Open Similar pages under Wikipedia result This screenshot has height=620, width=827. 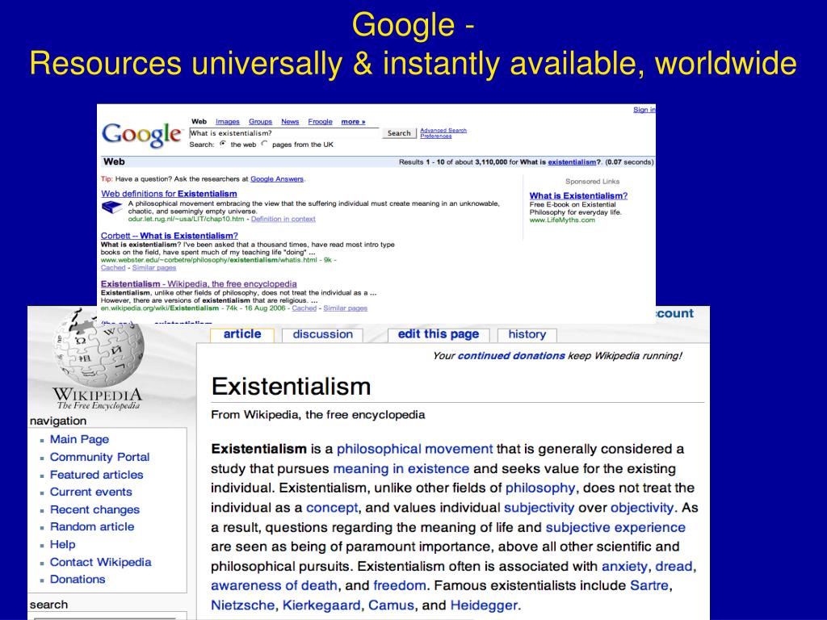pyautogui.click(x=346, y=308)
